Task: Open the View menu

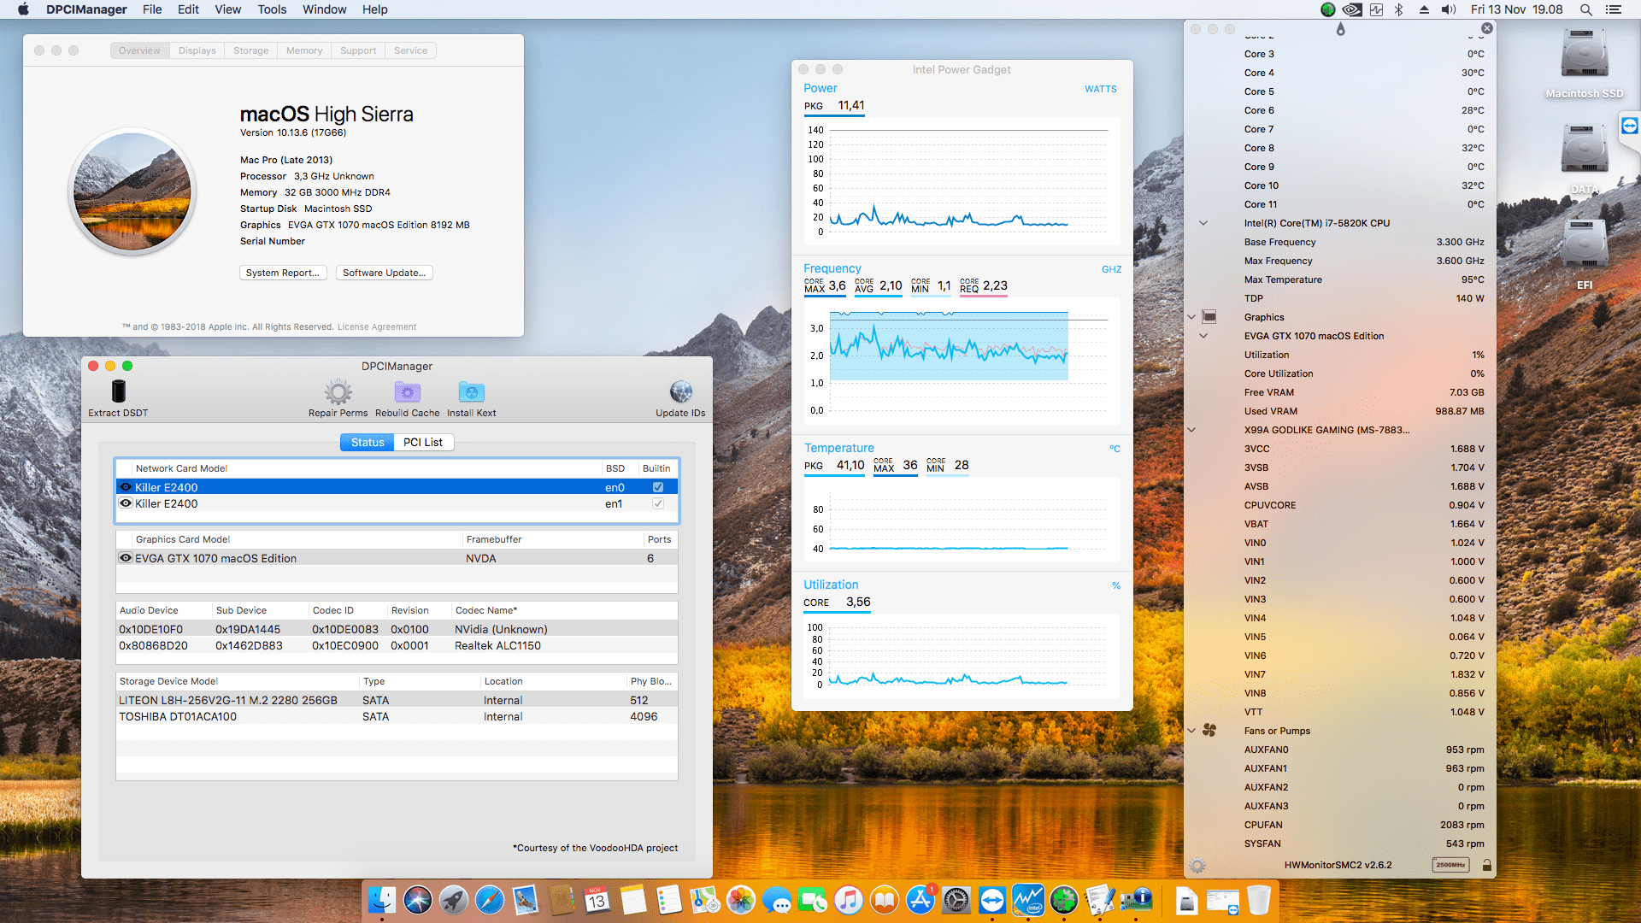Action: pyautogui.click(x=227, y=9)
